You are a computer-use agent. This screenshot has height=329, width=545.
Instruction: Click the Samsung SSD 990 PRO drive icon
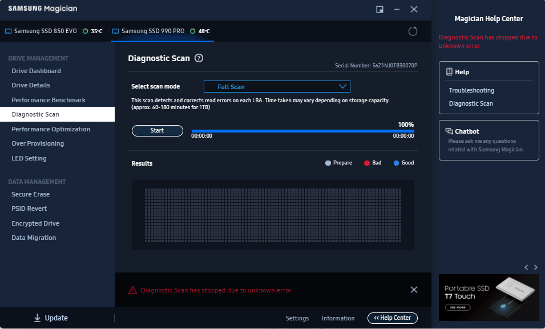[115, 31]
